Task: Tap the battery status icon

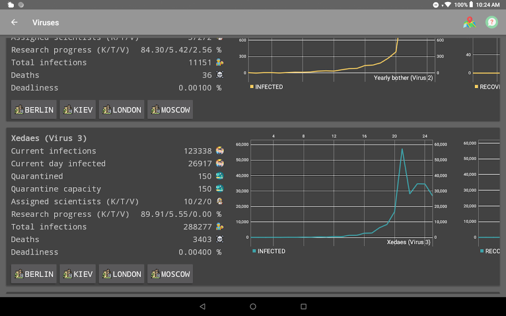Action: point(471,4)
